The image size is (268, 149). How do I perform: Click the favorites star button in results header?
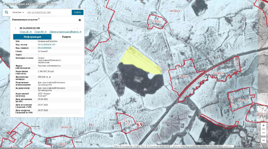tap(80, 20)
